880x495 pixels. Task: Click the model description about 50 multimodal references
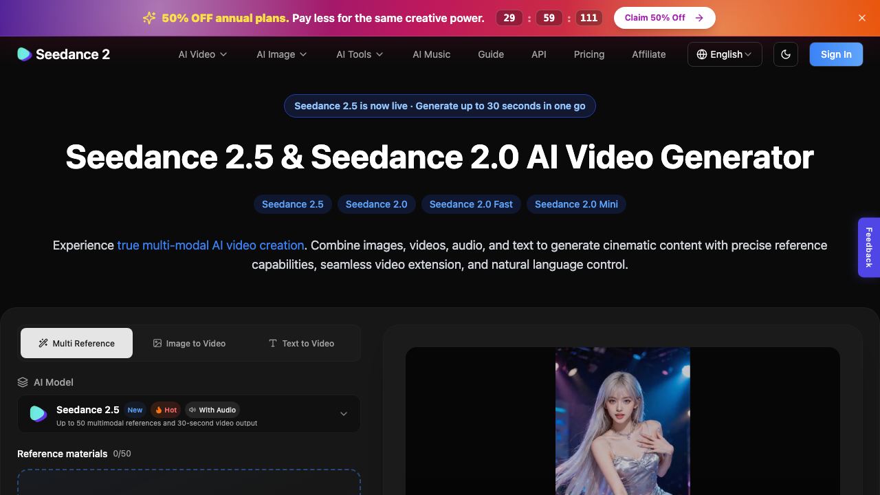157,423
